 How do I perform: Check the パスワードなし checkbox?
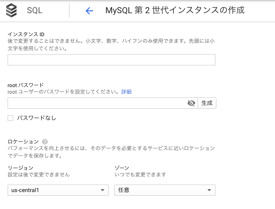[10, 118]
